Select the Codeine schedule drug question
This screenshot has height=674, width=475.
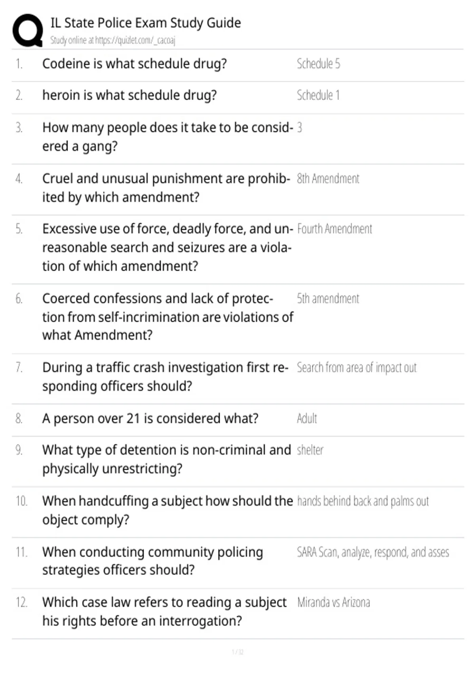point(135,63)
